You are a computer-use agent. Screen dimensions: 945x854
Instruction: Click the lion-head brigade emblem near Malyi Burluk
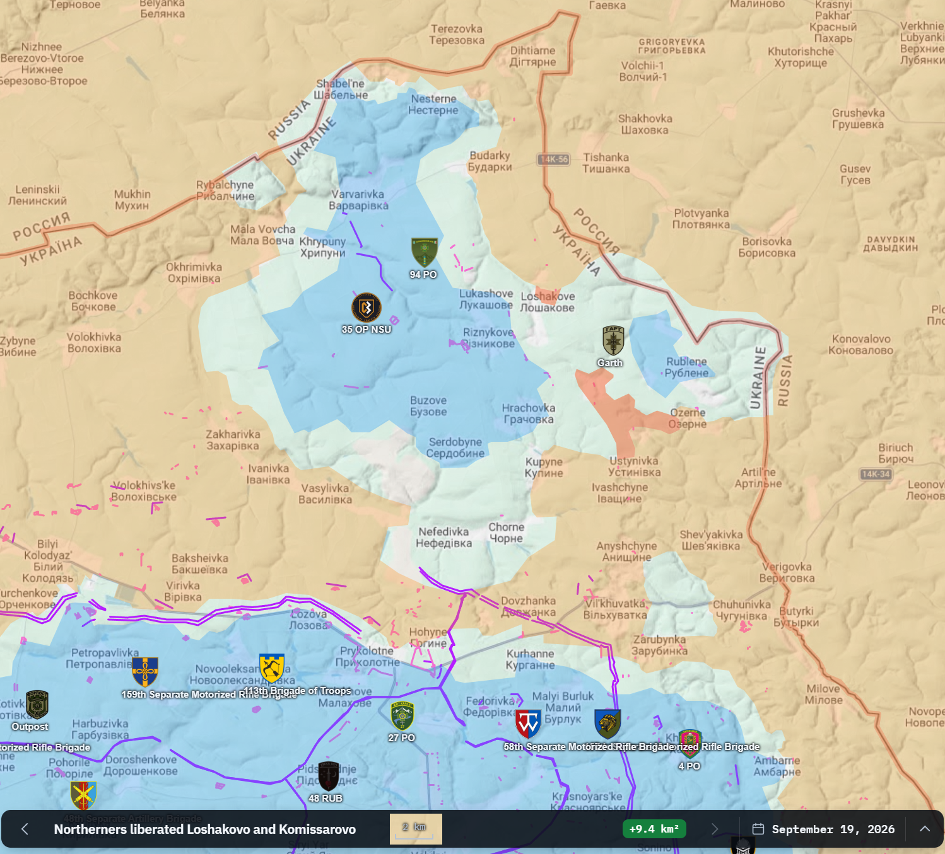click(607, 724)
